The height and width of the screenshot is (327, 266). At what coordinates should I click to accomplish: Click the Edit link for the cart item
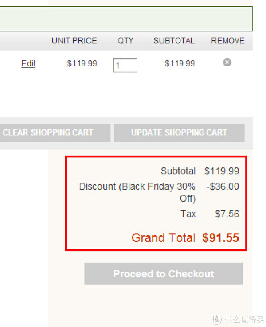28,64
